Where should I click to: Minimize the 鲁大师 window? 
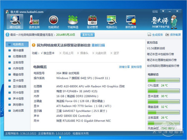click(170, 11)
